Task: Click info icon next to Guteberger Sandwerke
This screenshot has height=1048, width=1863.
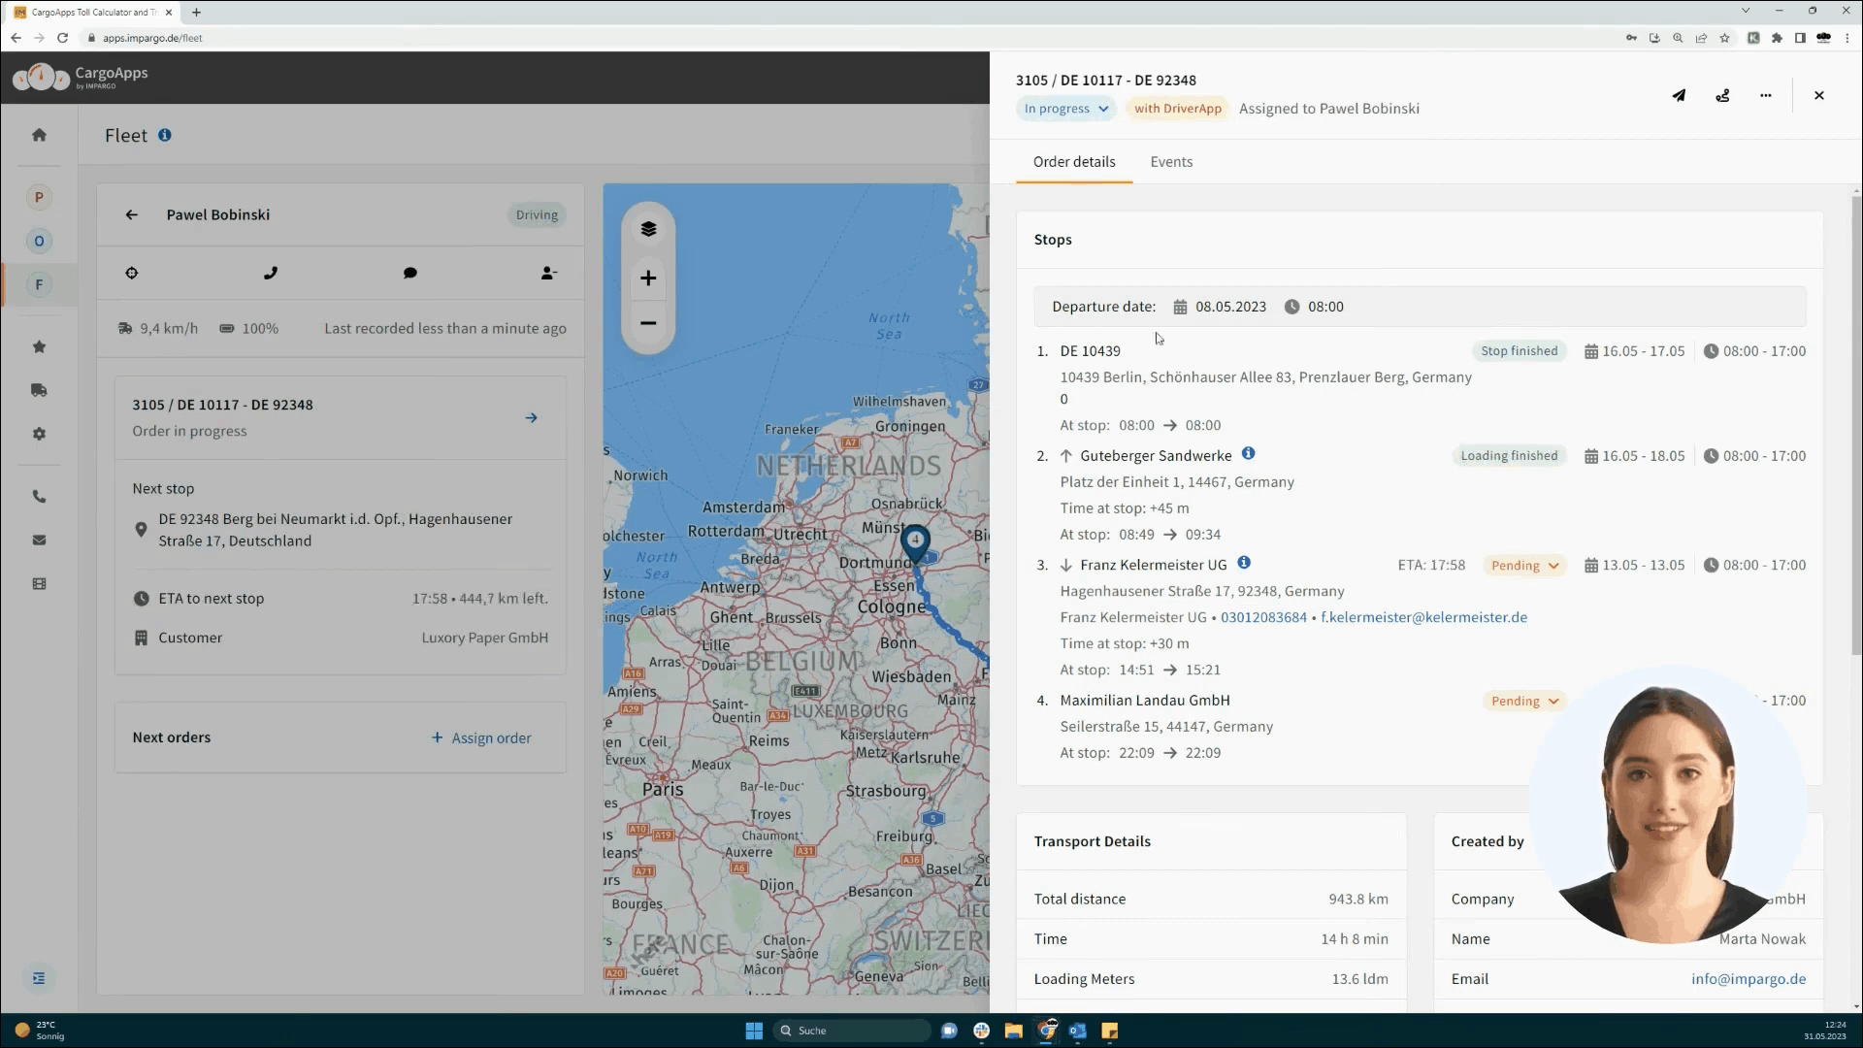Action: (x=1248, y=453)
